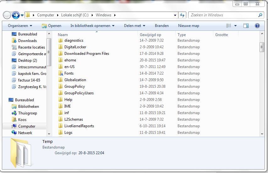Click the folder icon in address bar
268x173 pixels.
pyautogui.click(x=28, y=15)
